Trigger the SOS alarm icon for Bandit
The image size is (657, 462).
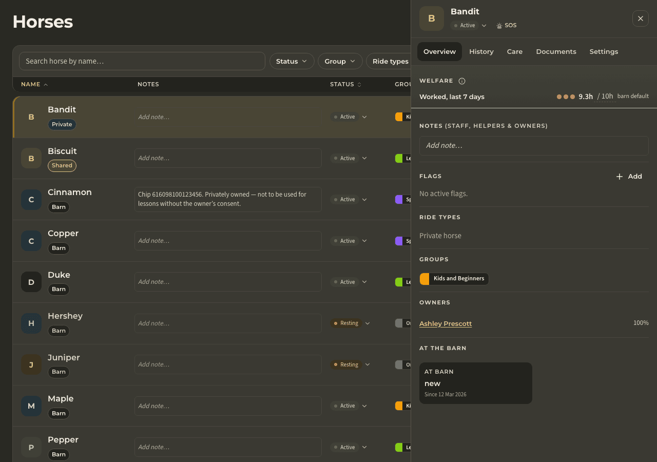499,26
